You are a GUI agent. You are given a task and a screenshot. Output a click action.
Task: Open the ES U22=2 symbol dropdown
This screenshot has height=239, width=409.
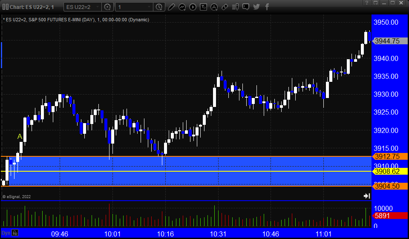[82, 7]
